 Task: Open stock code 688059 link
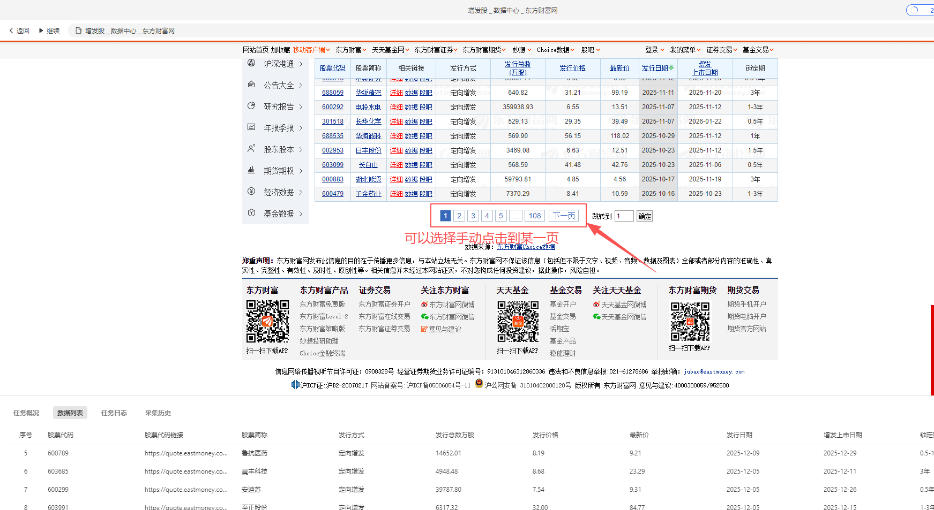333,93
